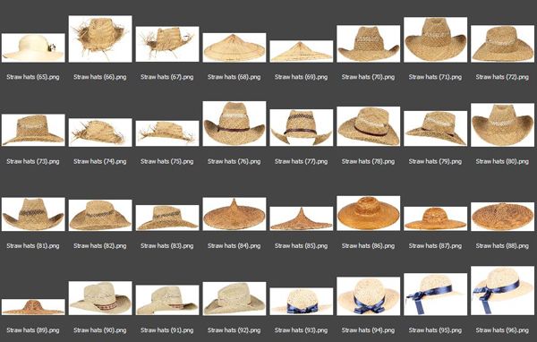The width and height of the screenshot is (537, 342).
Task: Pick the blue-ribbon hat Straw hats (94).png
Action: [368, 296]
